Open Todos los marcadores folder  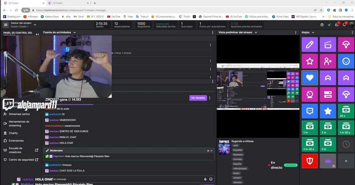pos(341,17)
